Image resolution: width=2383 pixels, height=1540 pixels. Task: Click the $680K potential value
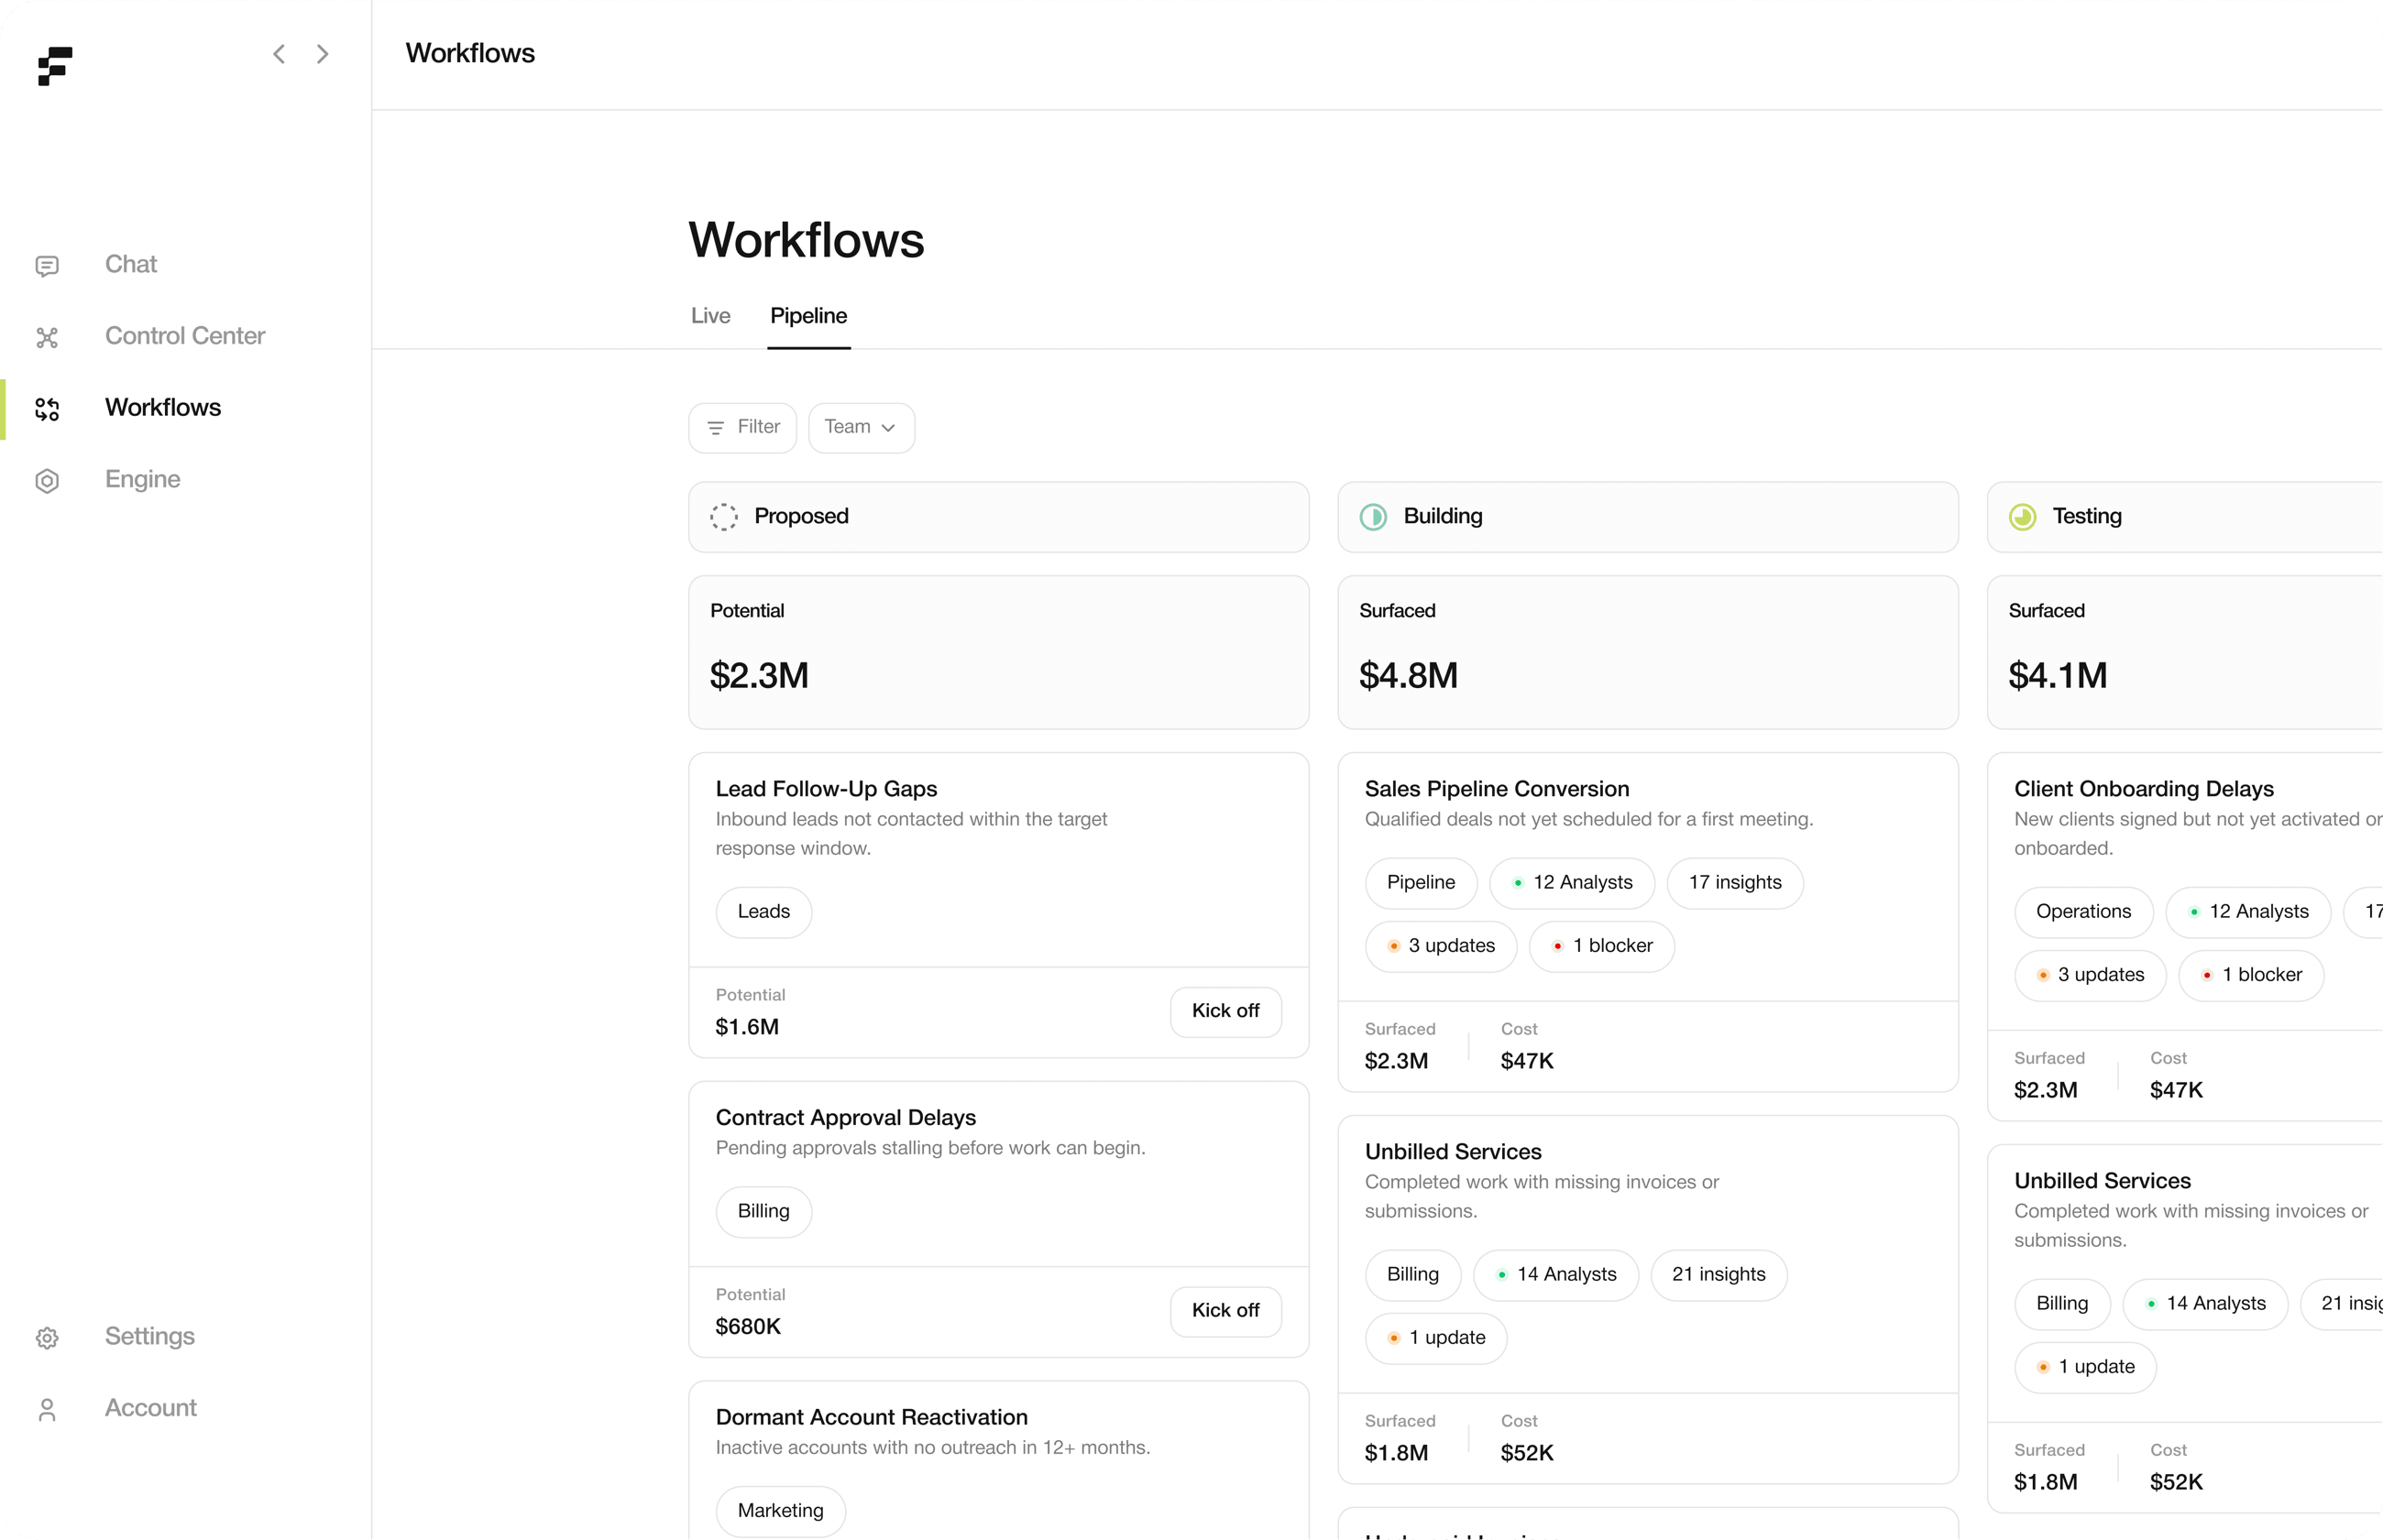(x=747, y=1327)
